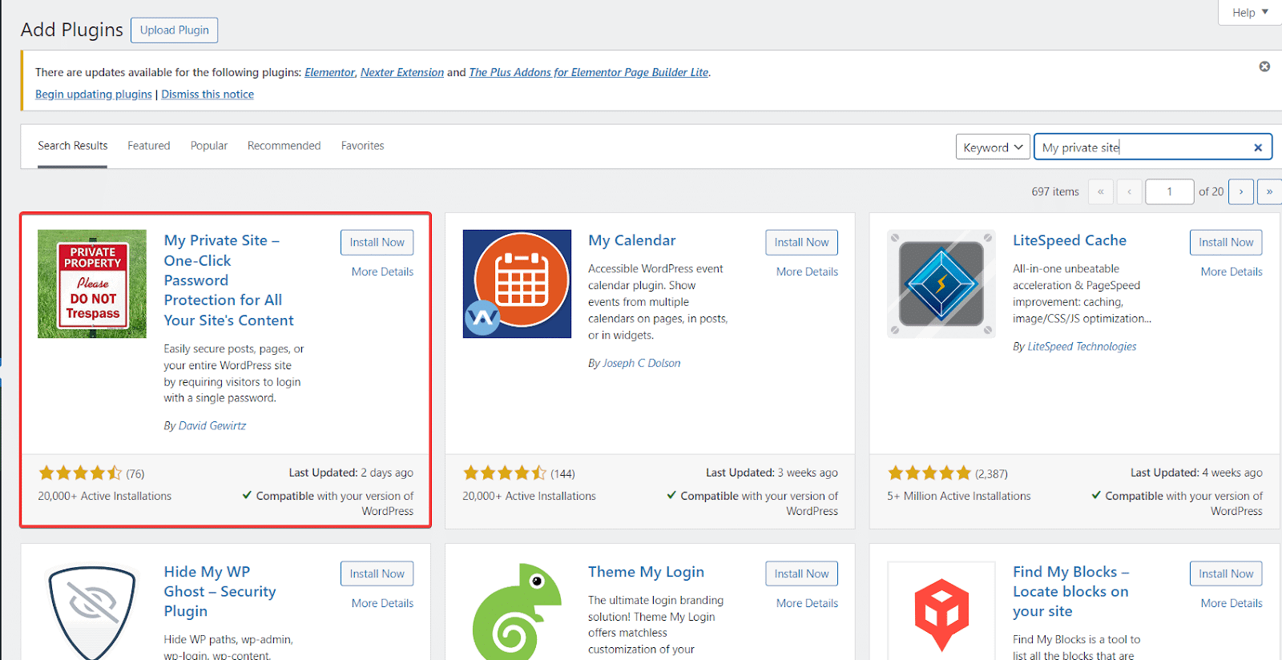Open The Plus Addons for Elementor link
The width and height of the screenshot is (1282, 660).
pyautogui.click(x=589, y=72)
